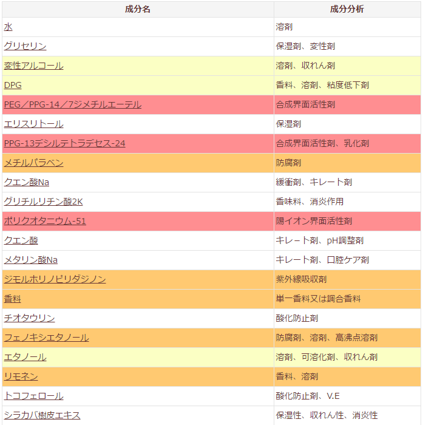Open the ジモルホリノピリダジノン link
The height and width of the screenshot is (425, 423).
pyautogui.click(x=55, y=279)
